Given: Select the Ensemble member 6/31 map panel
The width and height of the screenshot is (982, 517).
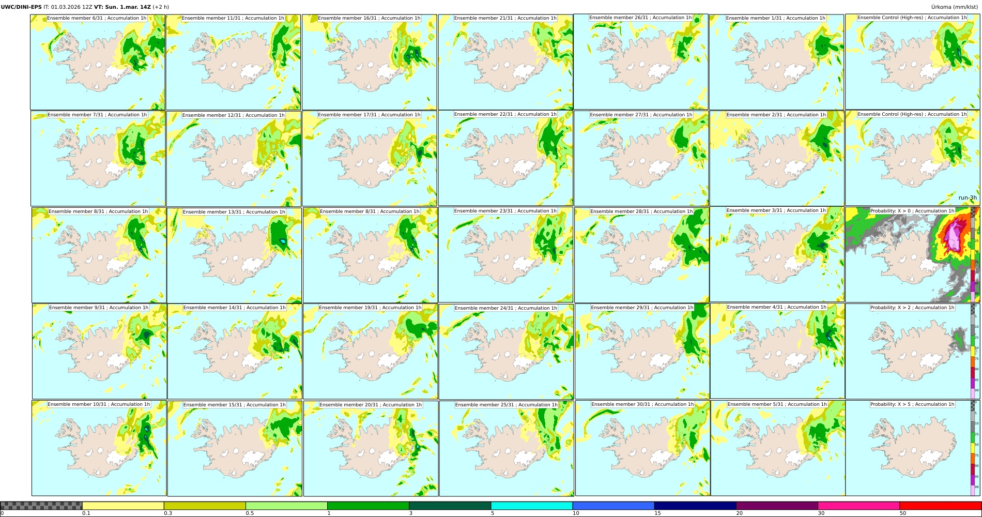Looking at the screenshot, I should 98,62.
